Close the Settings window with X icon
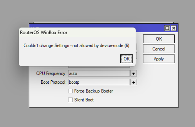This screenshot has width=195, height=127. coord(174,28)
